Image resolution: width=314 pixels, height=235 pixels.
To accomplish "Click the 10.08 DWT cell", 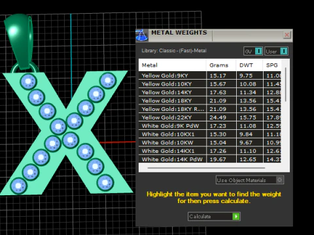I will coord(249,84).
